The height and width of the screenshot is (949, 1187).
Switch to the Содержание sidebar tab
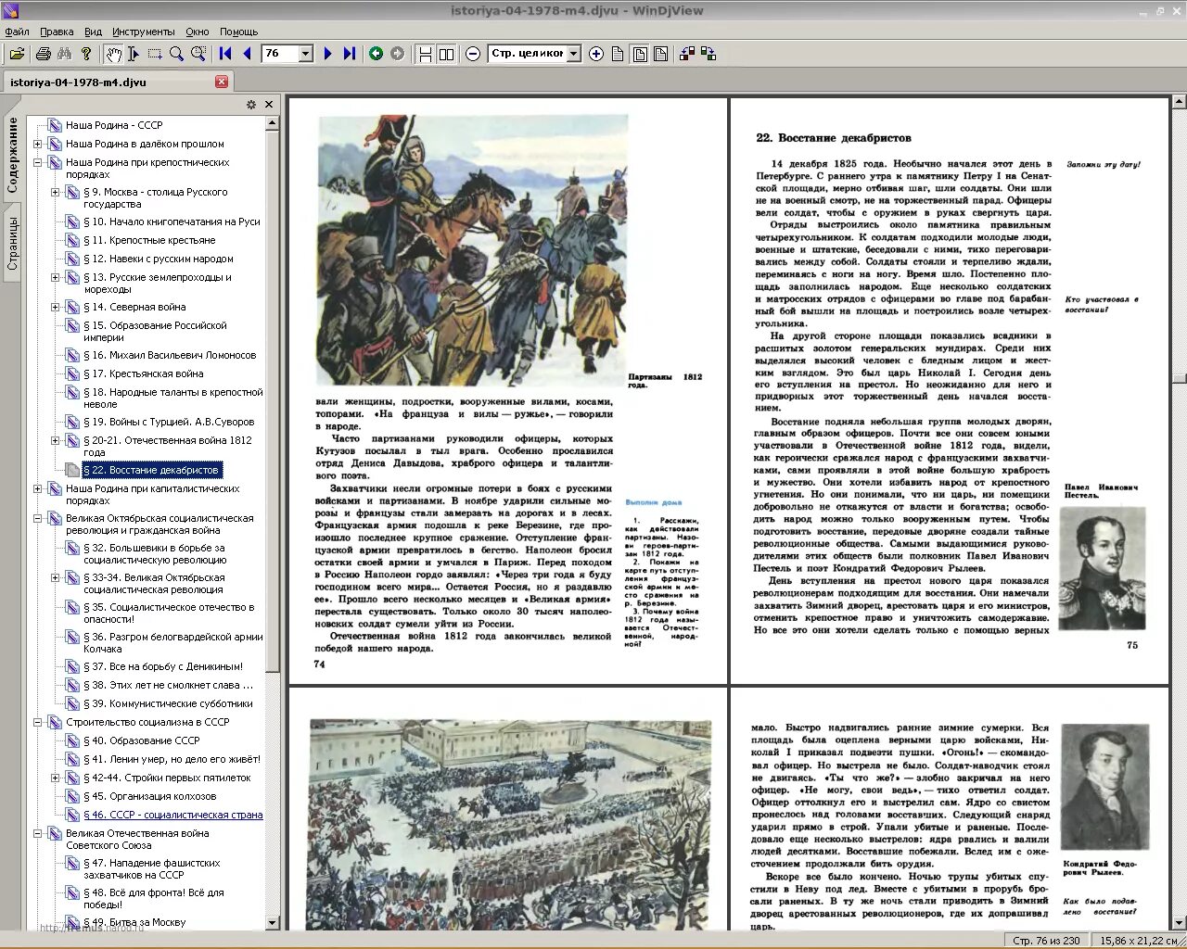(12, 154)
